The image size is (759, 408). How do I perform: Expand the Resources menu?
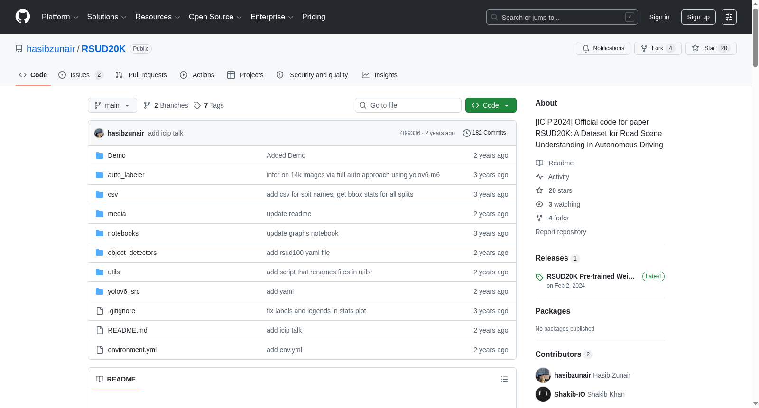coord(157,17)
